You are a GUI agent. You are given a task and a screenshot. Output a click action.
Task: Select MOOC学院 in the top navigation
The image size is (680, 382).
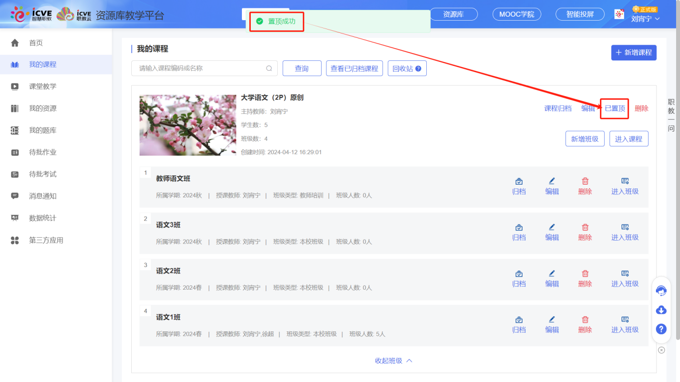(x=516, y=14)
